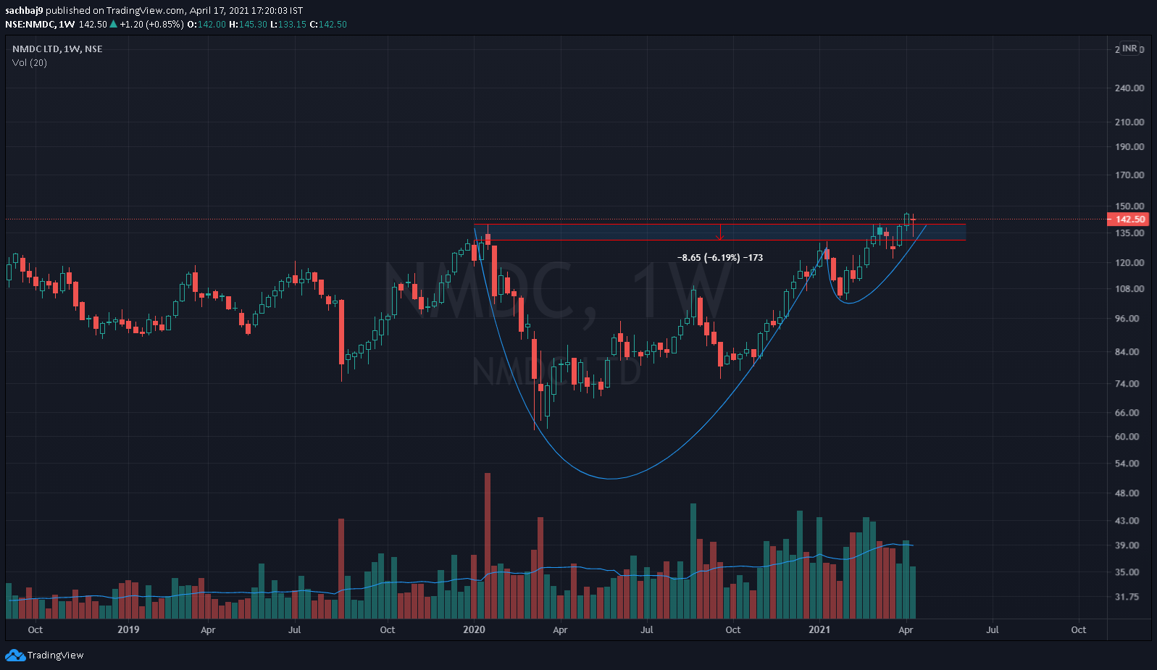Click the Jul label after Apr 2021 on time axis
The image size is (1157, 670).
click(993, 629)
